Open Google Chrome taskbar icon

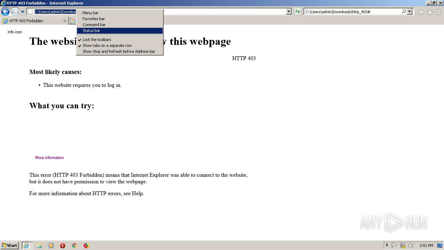pos(74,245)
